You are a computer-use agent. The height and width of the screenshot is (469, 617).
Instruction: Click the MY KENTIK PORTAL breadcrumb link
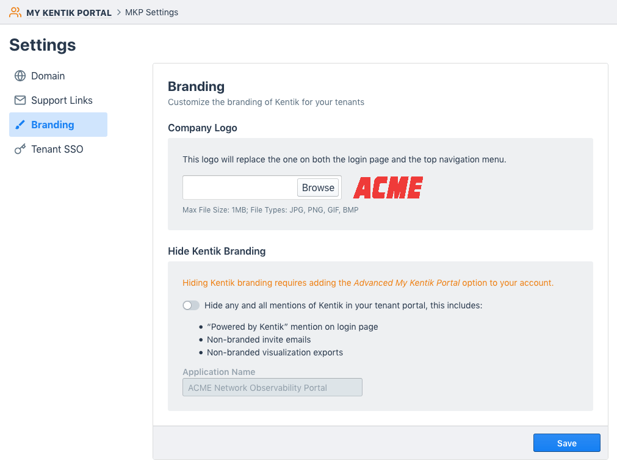pos(69,12)
